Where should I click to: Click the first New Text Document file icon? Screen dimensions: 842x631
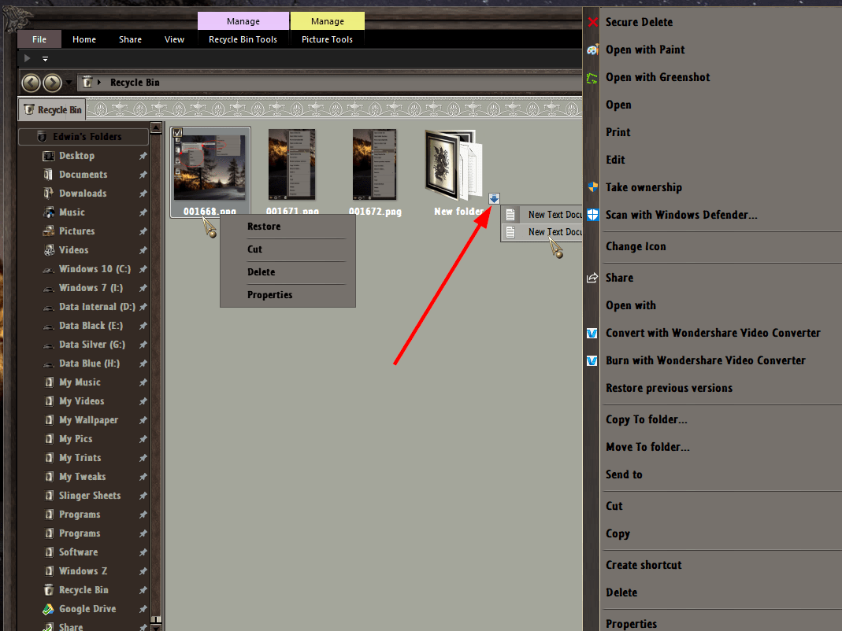coord(510,215)
